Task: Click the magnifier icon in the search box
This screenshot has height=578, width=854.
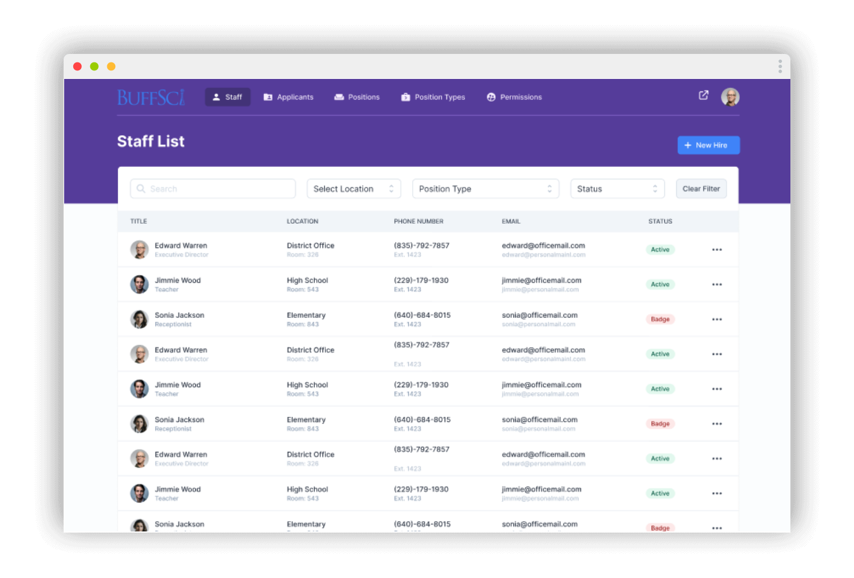Action: (141, 189)
